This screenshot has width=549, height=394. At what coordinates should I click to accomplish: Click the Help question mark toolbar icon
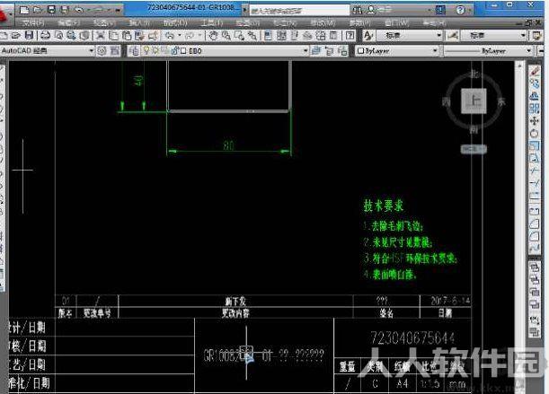(350, 35)
